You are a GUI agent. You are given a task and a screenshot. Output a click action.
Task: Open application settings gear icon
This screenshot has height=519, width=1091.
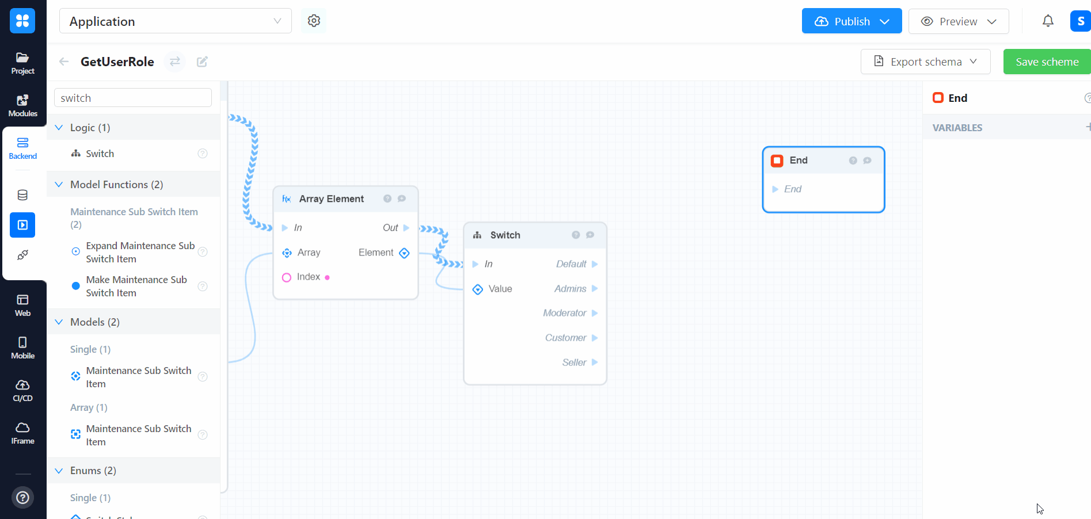coord(314,21)
